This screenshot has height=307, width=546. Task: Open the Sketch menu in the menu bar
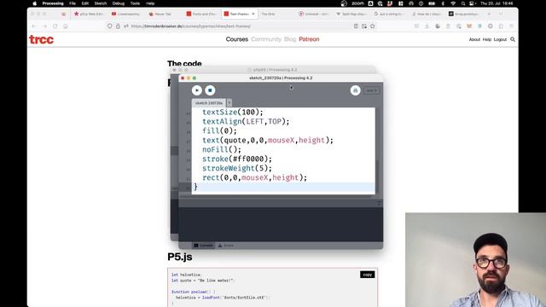101,3
